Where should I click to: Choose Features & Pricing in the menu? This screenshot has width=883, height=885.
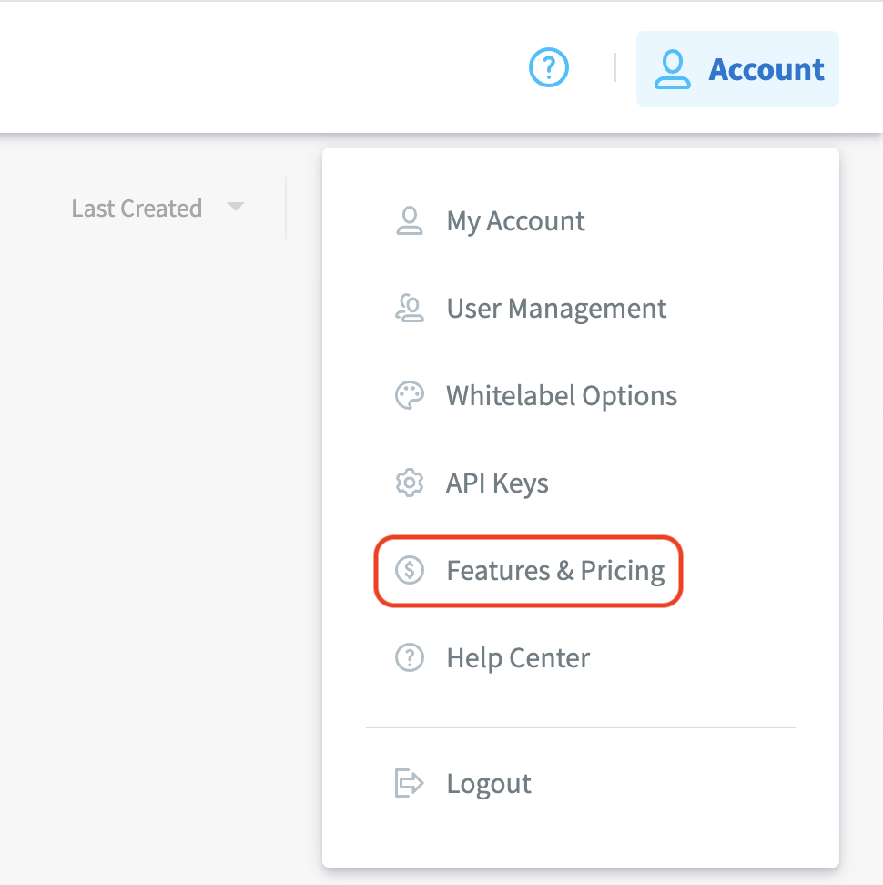pyautogui.click(x=555, y=571)
